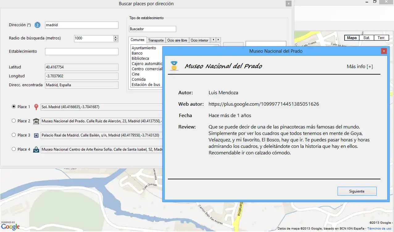Click the museum icon beside Place 2
Screen dimensions: 394x232
pos(36,121)
